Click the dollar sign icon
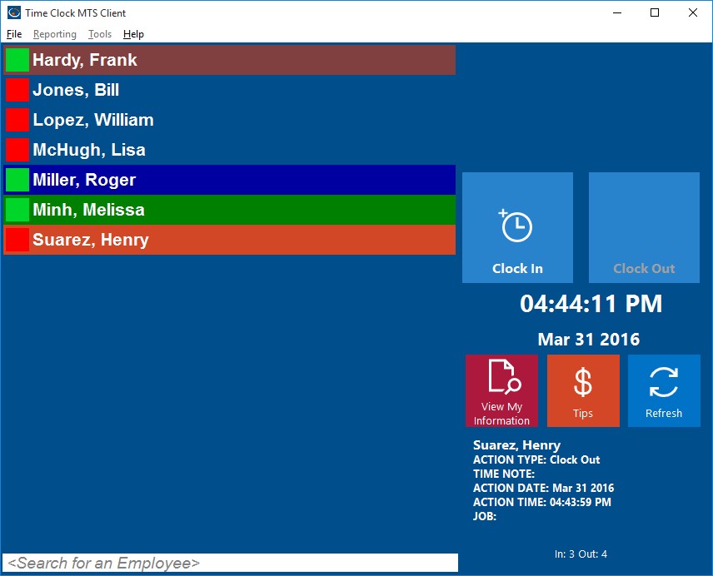This screenshot has height=576, width=713. tap(583, 382)
